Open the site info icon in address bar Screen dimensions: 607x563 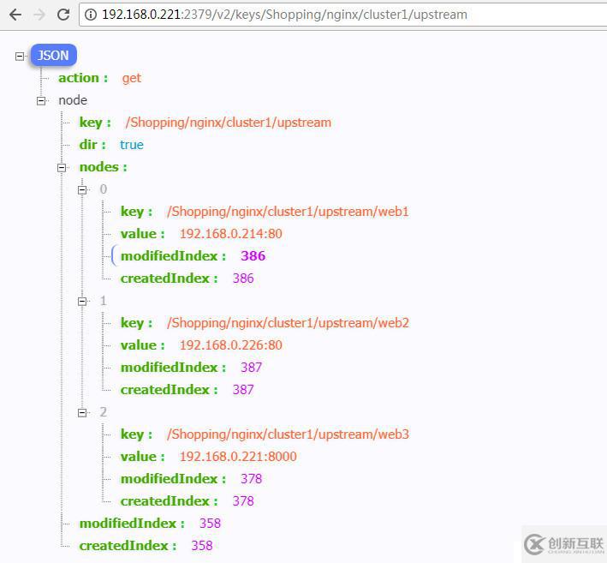coord(91,15)
